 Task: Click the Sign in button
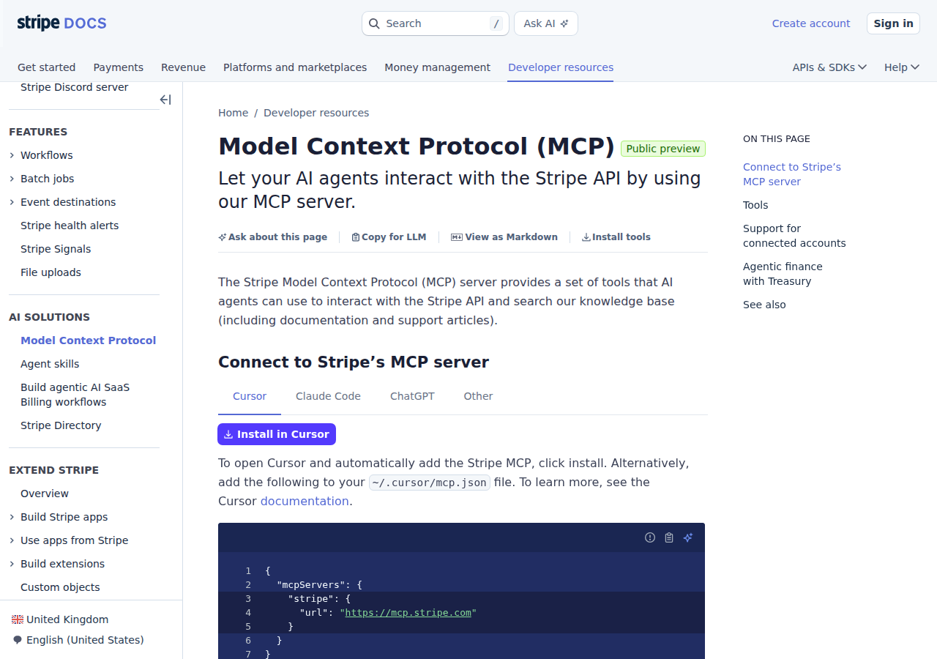(893, 23)
